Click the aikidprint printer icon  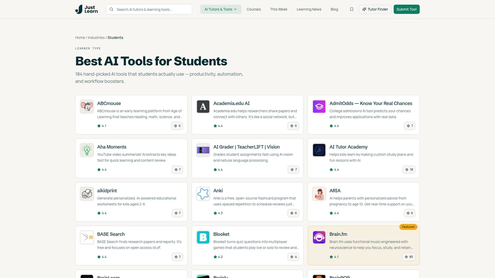click(87, 194)
